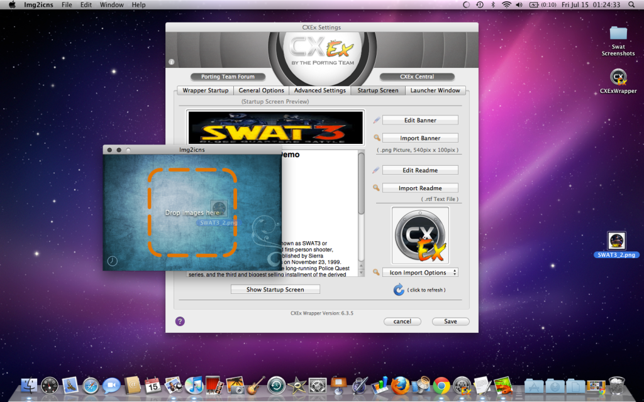The image size is (644, 402).
Task: Open the purple help button in CXEx Settings
Action: coord(180,321)
